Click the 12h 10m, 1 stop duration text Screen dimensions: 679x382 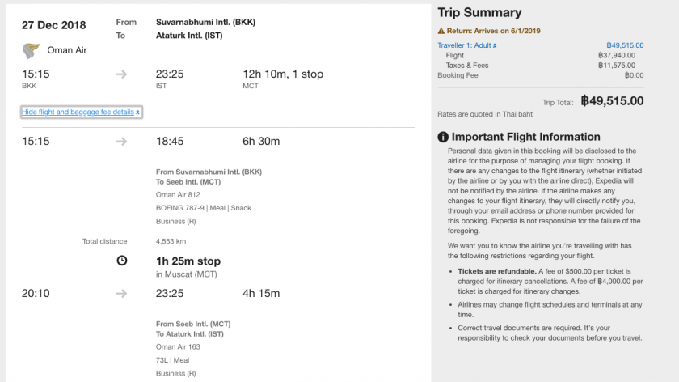pos(283,74)
